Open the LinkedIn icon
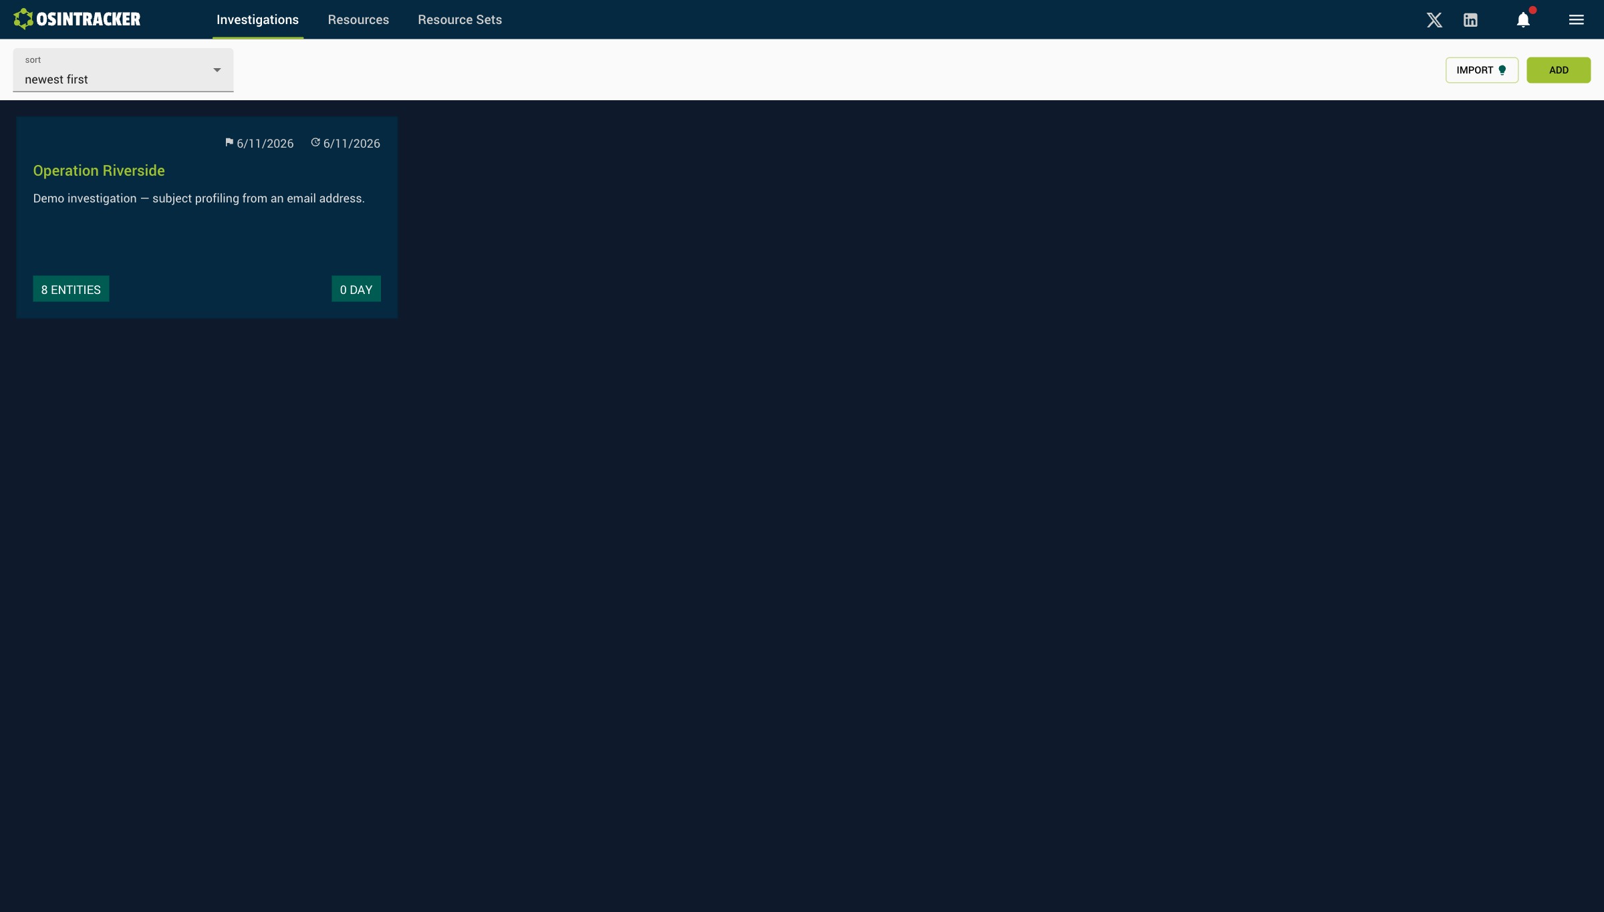This screenshot has width=1604, height=912. (1470, 20)
